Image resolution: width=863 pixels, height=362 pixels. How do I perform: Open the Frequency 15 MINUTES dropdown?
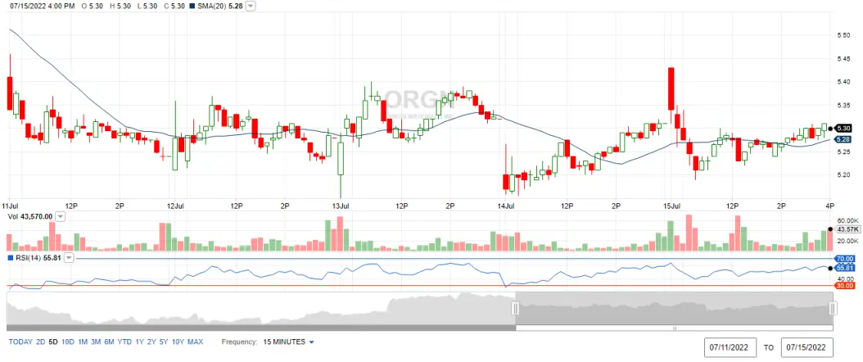pos(288,342)
